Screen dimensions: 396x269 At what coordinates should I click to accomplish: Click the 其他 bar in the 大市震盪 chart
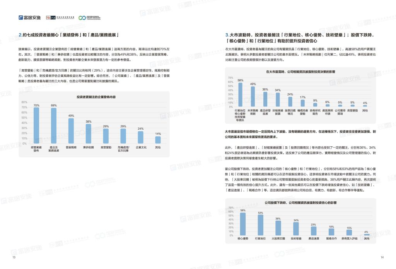coord(365,106)
